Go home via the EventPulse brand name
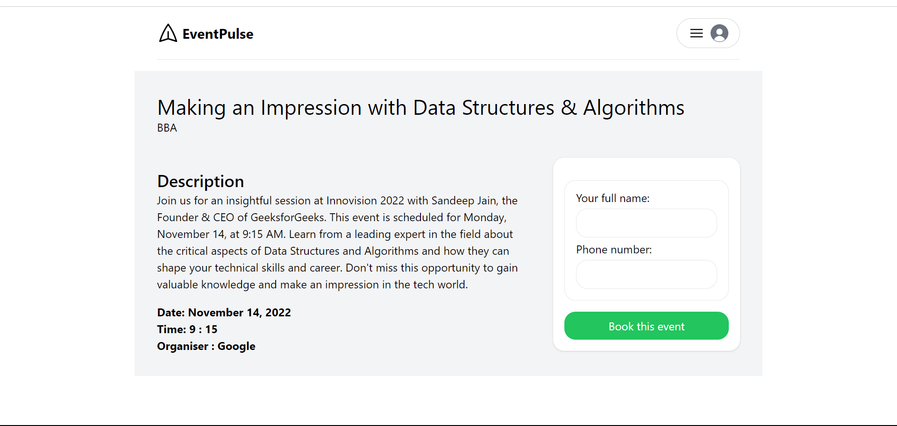The height and width of the screenshot is (426, 897). tap(218, 34)
